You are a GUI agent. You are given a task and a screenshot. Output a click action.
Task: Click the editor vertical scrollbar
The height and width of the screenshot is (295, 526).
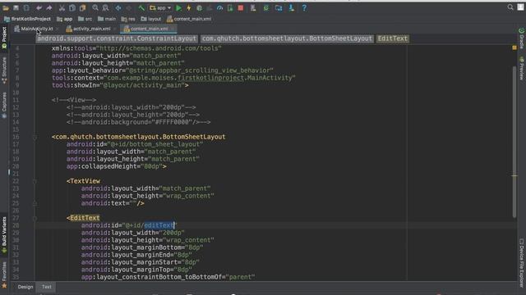point(514,142)
